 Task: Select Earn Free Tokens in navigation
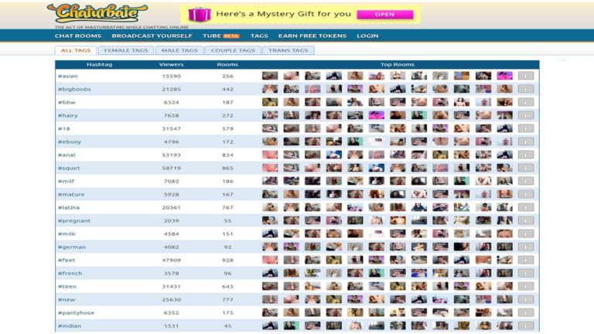(x=312, y=36)
